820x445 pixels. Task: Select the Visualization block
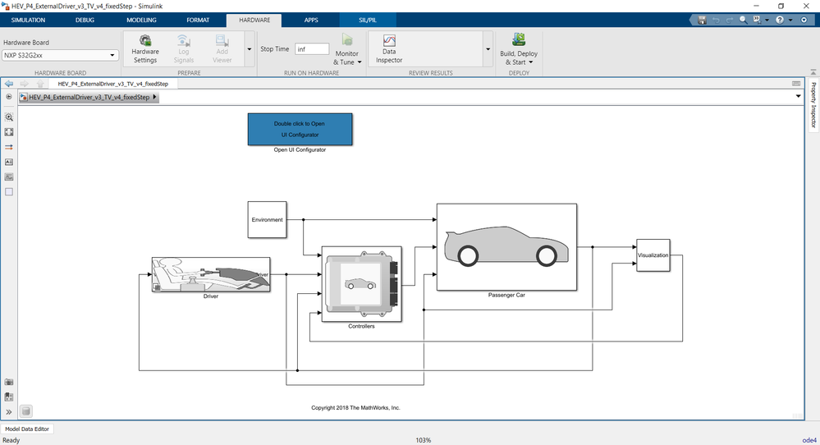coord(653,255)
